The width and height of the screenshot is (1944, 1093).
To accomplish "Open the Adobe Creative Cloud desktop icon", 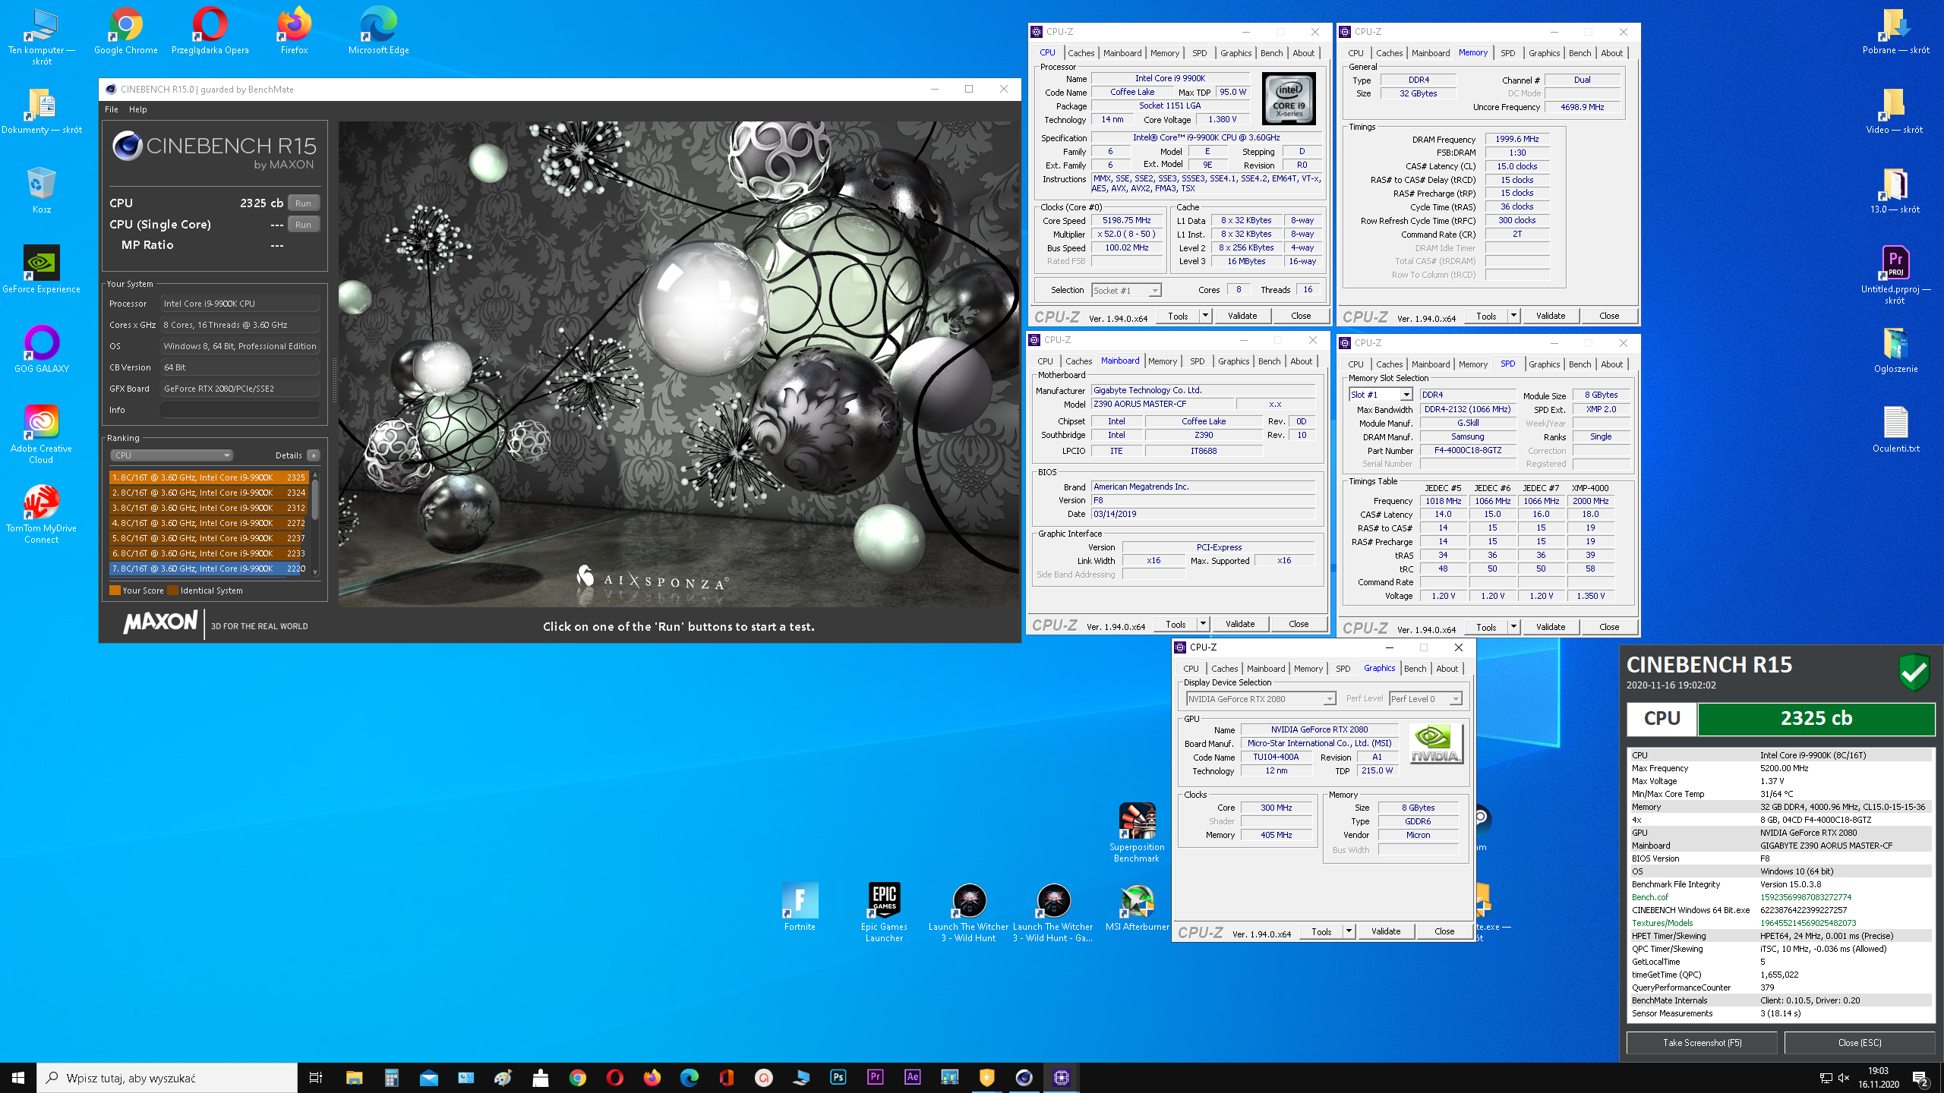I will [x=42, y=434].
